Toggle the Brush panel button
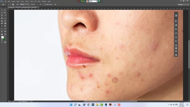 (x=13, y=4)
